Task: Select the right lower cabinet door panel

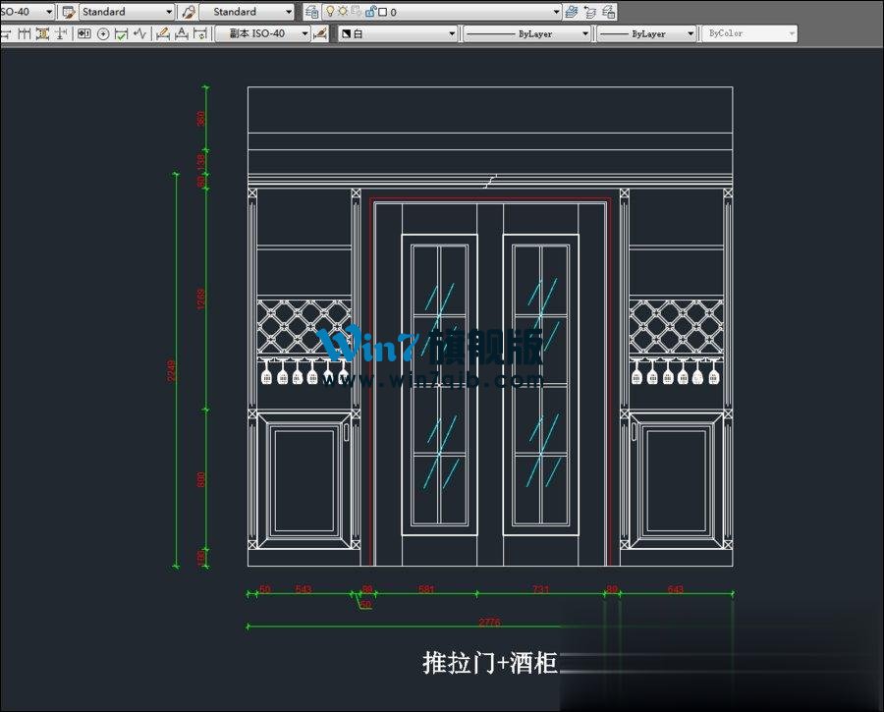Action: (x=676, y=481)
